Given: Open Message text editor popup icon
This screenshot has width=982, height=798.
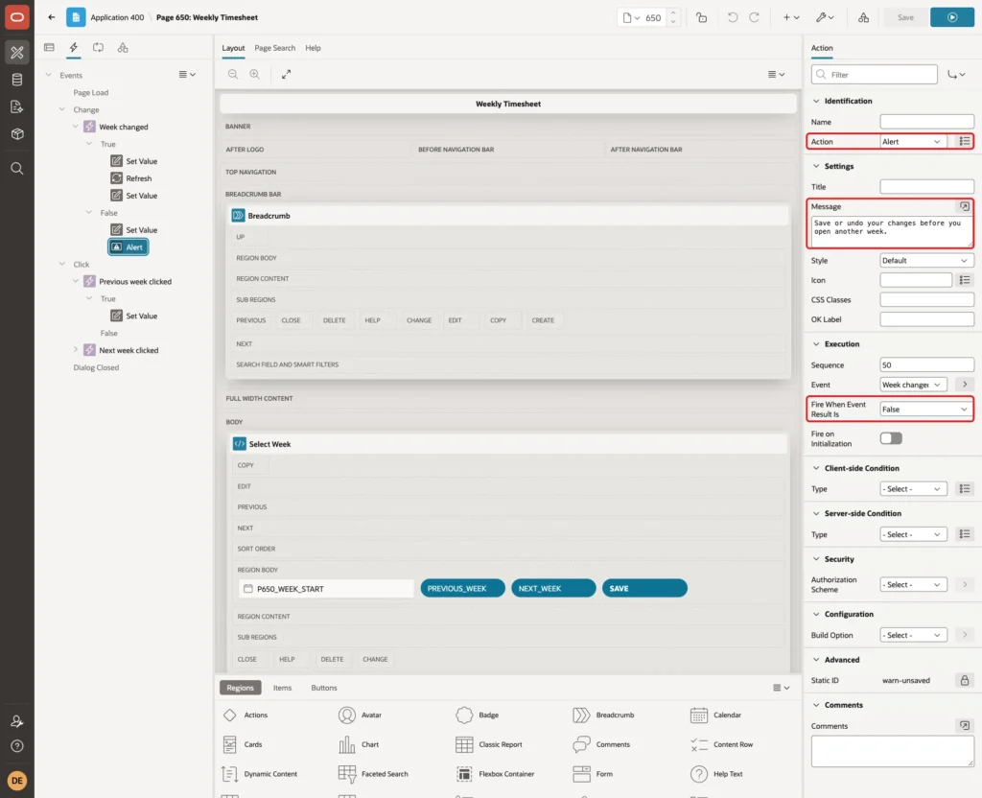Looking at the screenshot, I should point(965,207).
